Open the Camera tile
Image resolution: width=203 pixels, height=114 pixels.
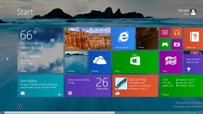(x=177, y=44)
